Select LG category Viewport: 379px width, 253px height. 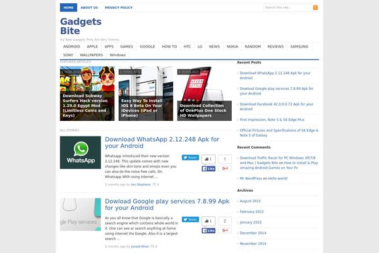click(200, 46)
